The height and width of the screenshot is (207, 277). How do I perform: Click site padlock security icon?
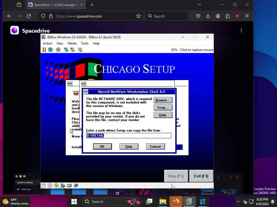(51, 16)
